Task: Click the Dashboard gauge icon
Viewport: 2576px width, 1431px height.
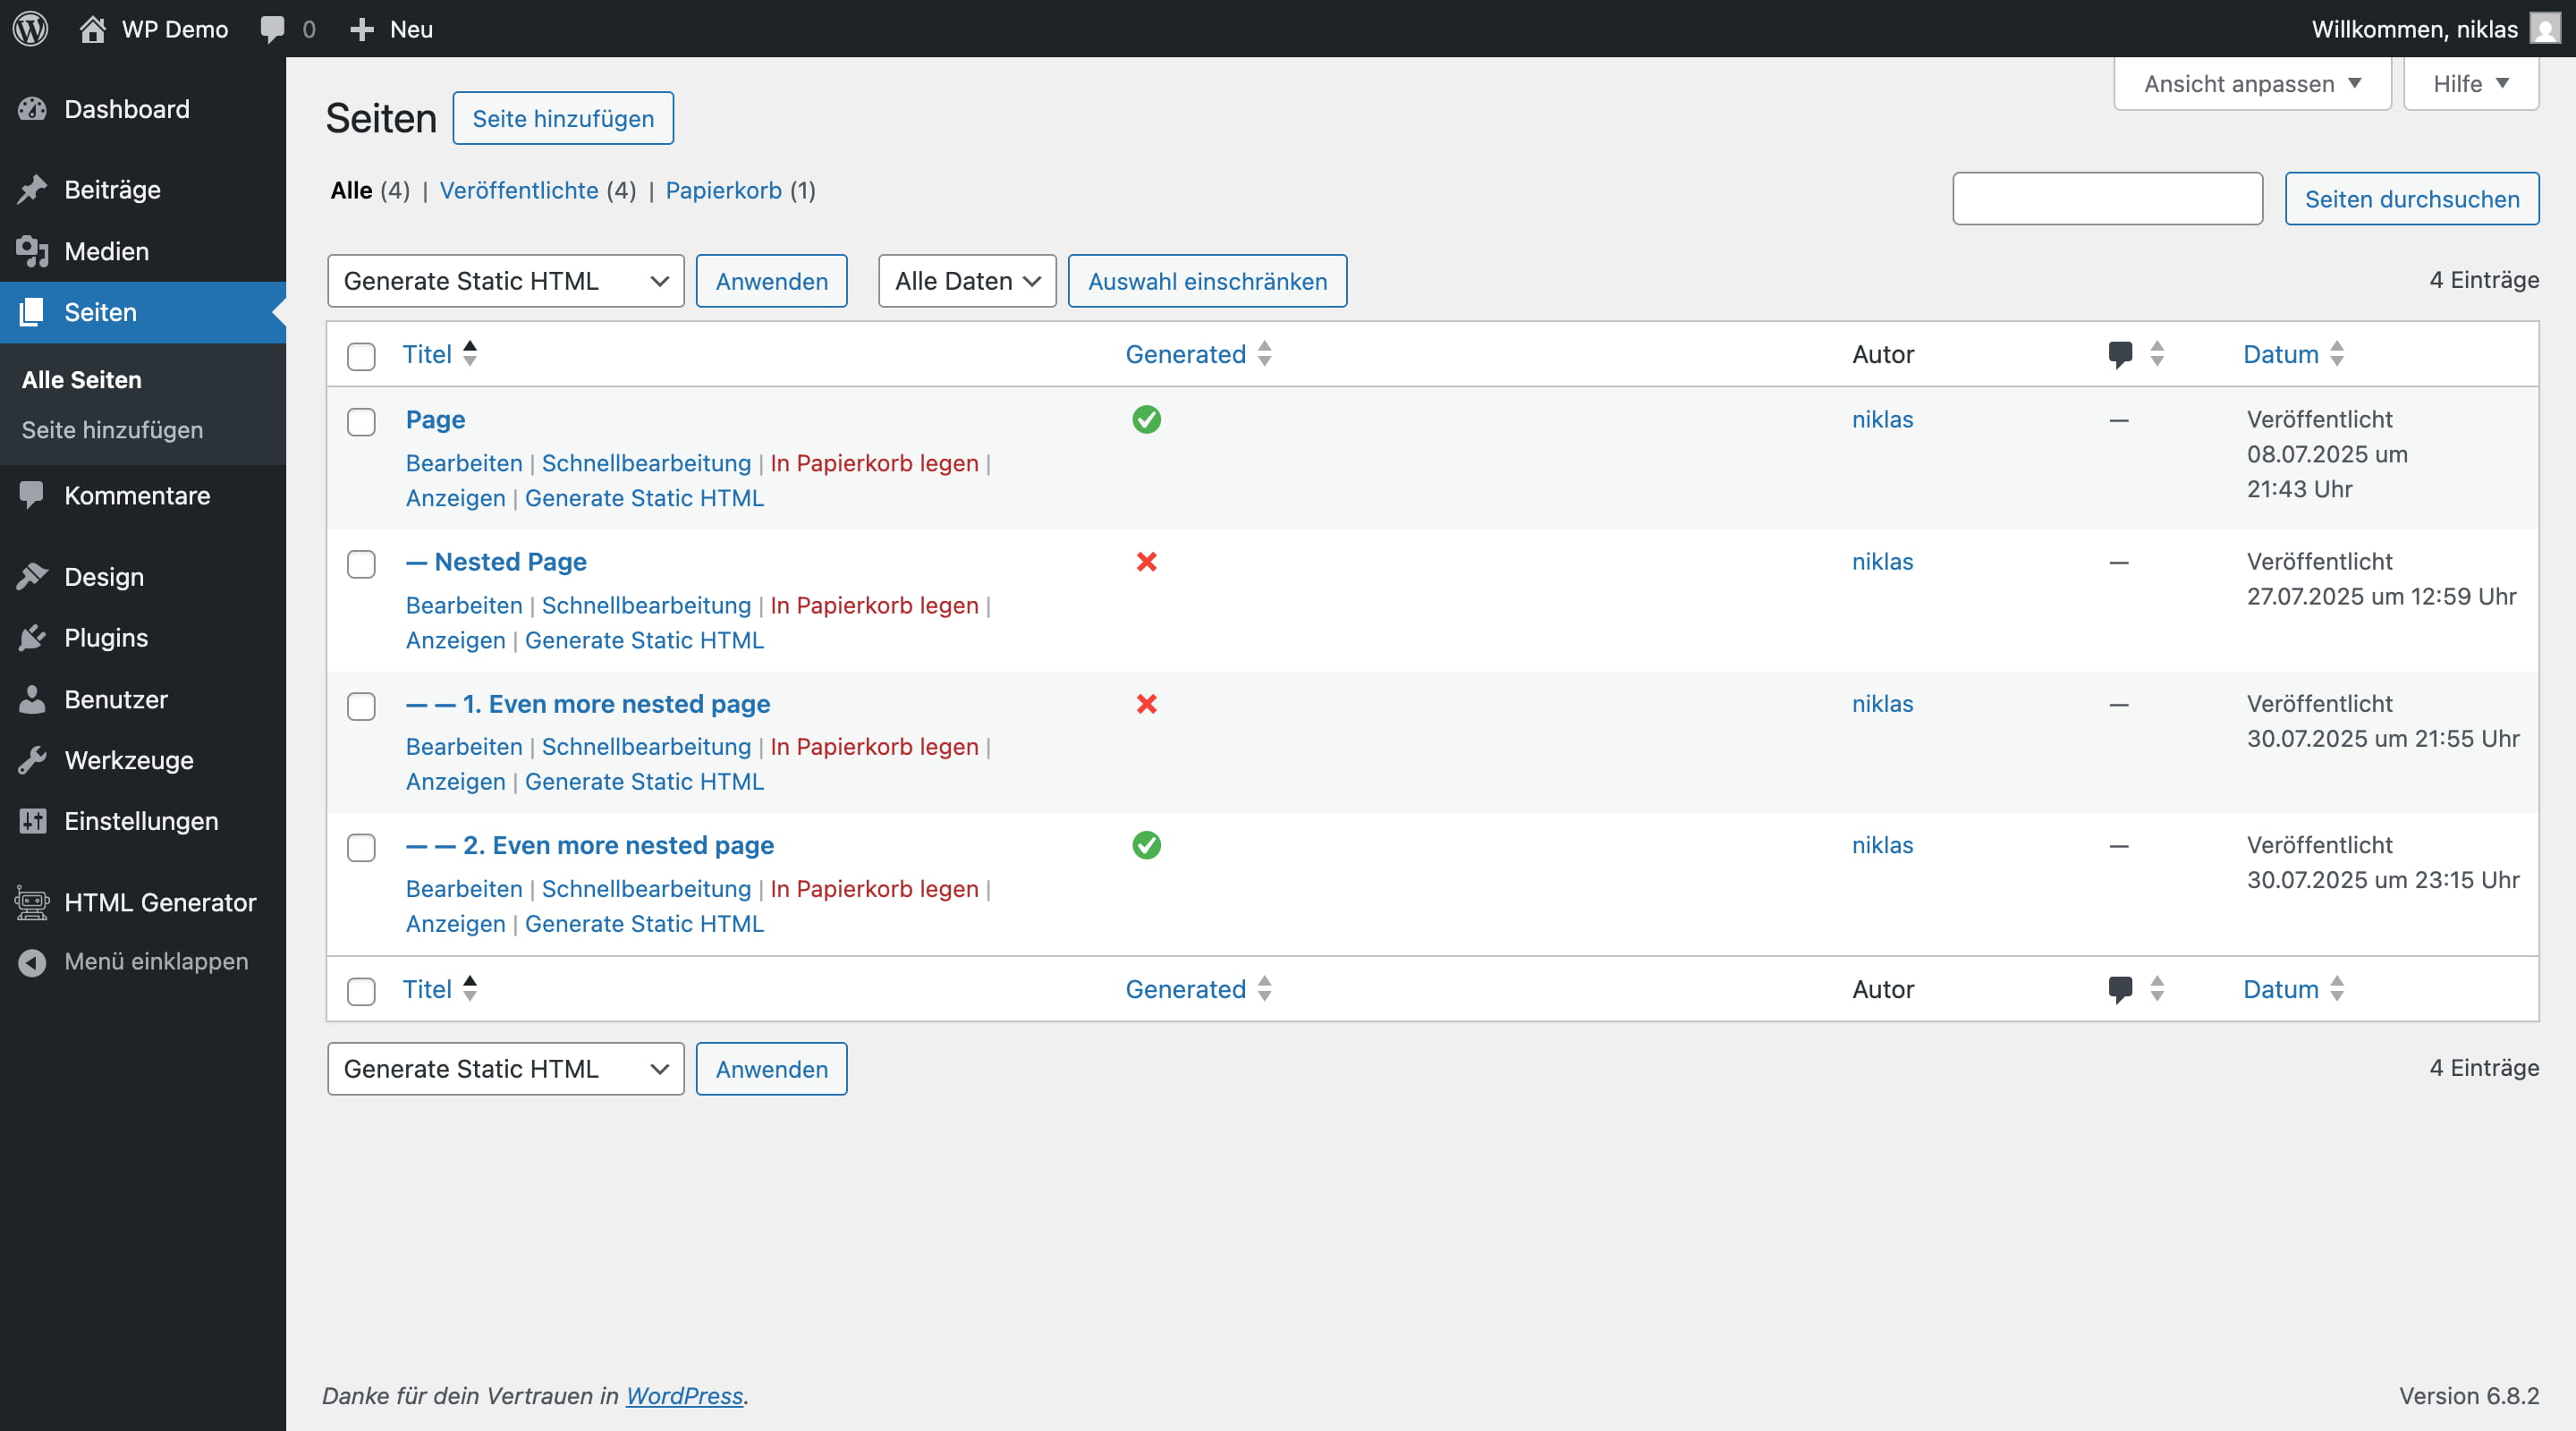Action: pos(32,109)
